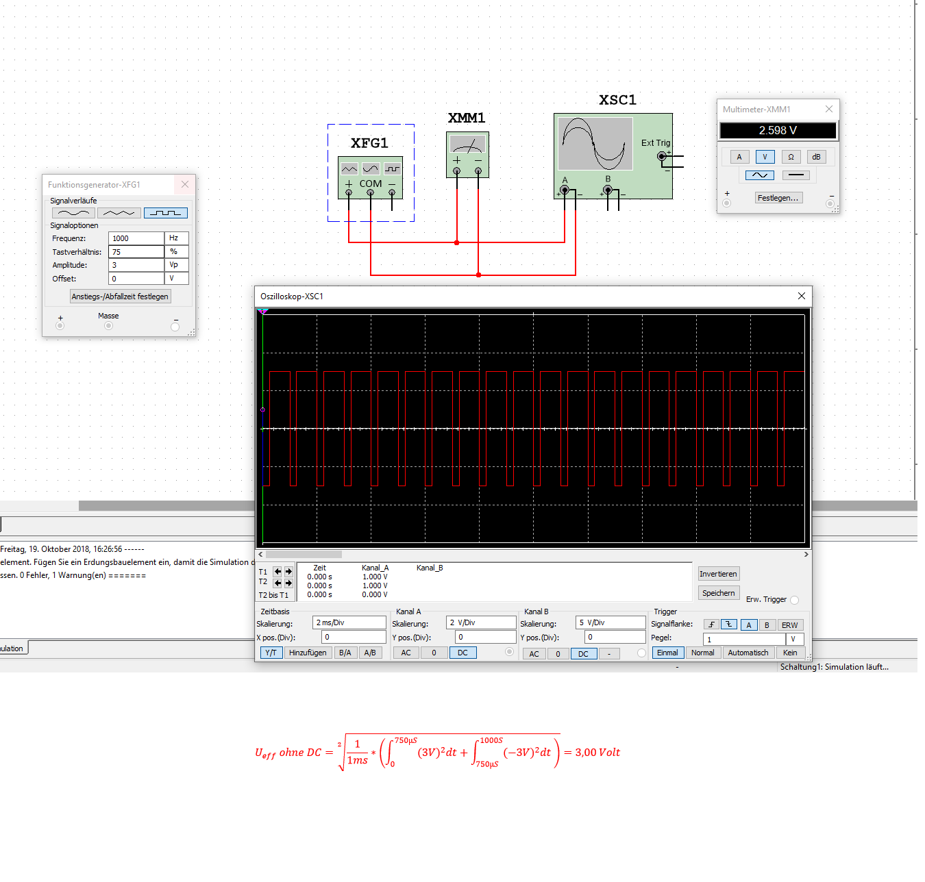Toggle Erw. Trigger terminal
925x882 pixels.
[x=795, y=601]
